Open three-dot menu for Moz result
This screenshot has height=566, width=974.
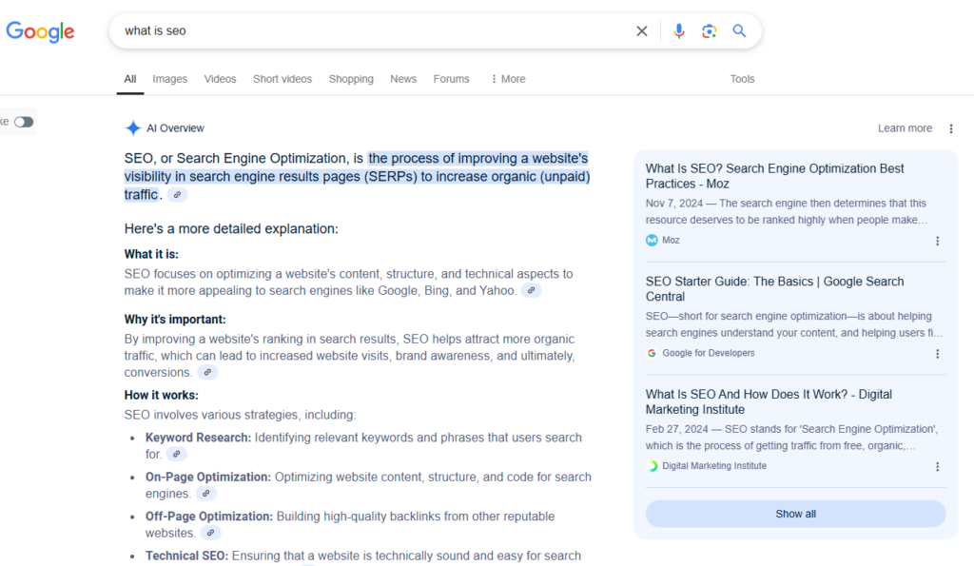(937, 241)
